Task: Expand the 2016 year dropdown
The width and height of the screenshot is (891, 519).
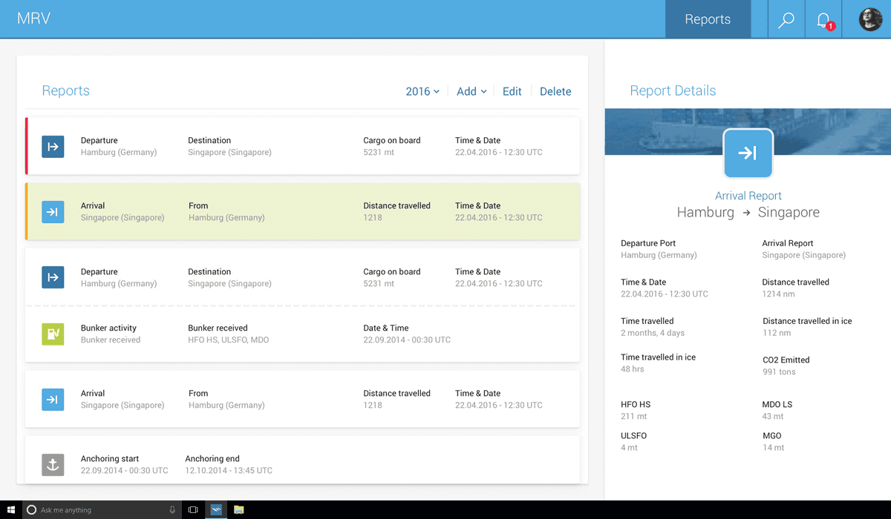Action: 422,91
